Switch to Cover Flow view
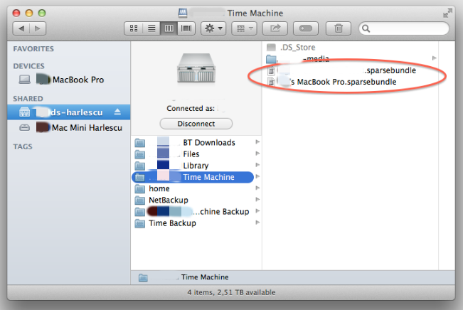The height and width of the screenshot is (310, 463). click(186, 28)
